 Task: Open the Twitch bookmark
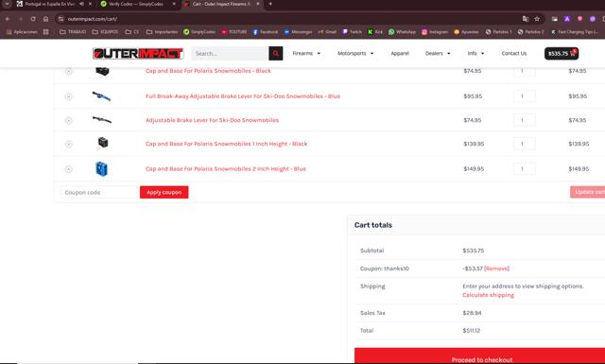point(352,31)
